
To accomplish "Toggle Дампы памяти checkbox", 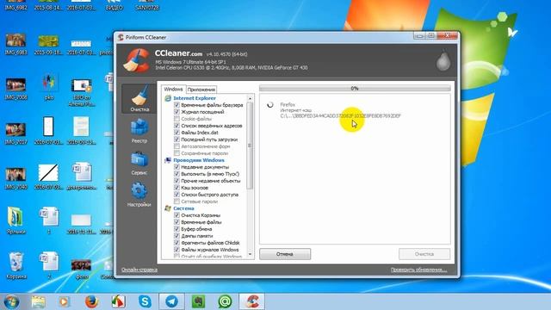I will (176, 236).
